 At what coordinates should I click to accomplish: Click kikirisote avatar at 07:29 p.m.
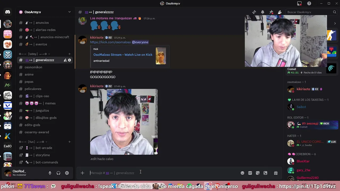(82, 40)
